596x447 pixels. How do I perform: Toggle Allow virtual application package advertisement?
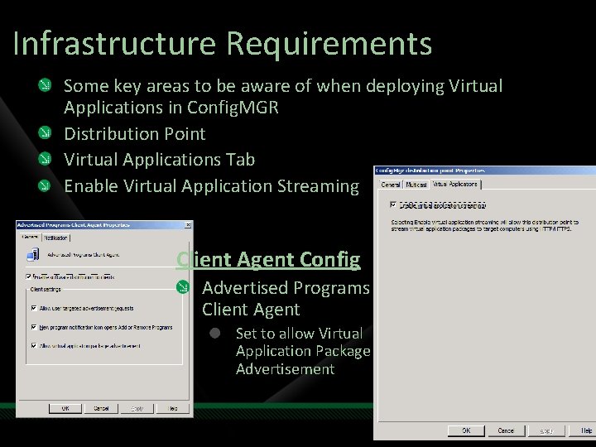pyautogui.click(x=34, y=345)
